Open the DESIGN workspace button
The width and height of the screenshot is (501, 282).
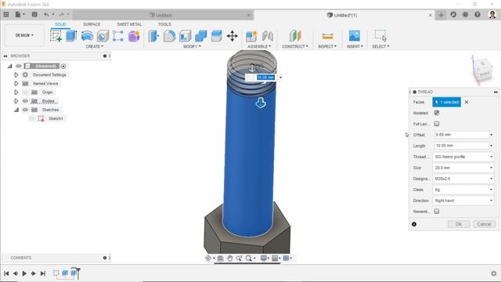(24, 35)
